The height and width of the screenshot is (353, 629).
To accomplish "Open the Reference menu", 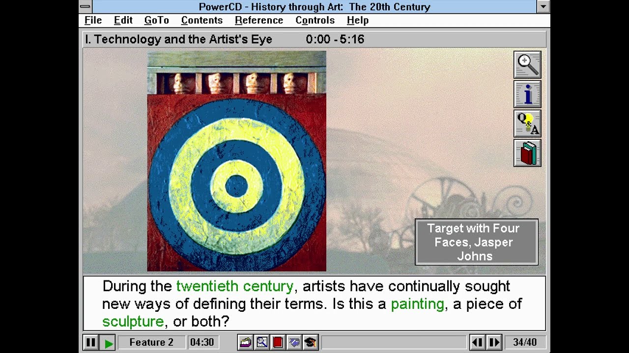I will click(x=259, y=20).
